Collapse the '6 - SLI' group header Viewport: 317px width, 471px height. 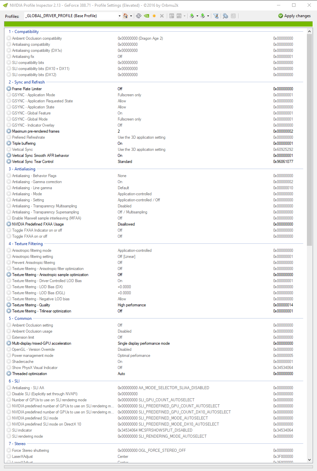(14, 381)
